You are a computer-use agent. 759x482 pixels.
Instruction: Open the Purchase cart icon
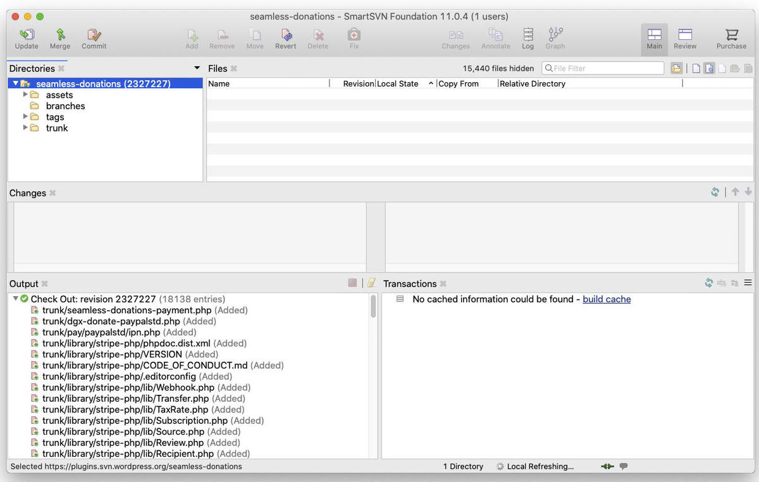731,38
